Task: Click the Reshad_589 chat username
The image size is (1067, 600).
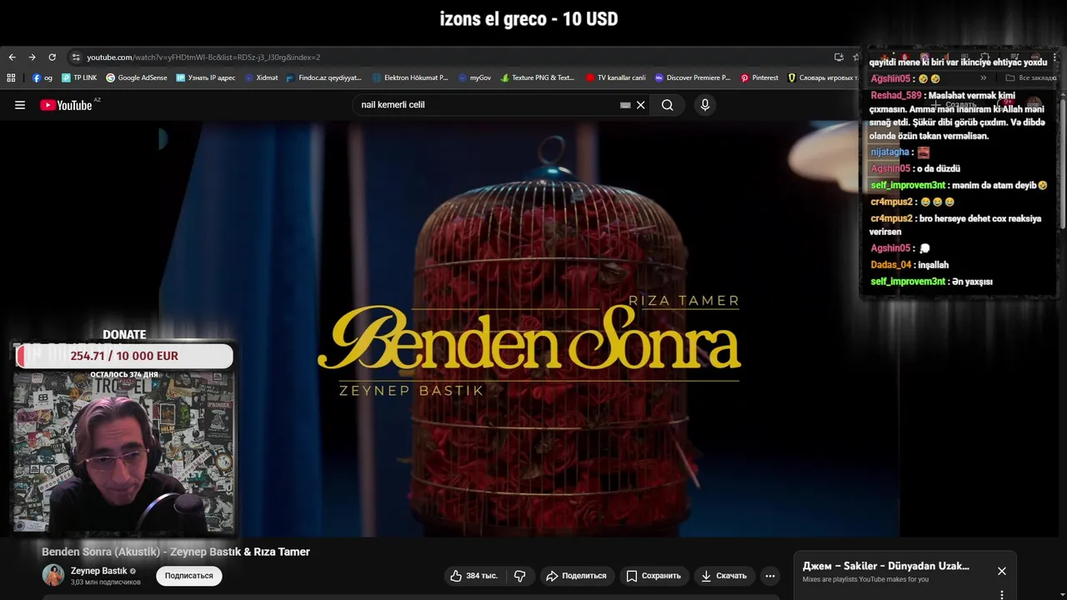Action: point(896,96)
